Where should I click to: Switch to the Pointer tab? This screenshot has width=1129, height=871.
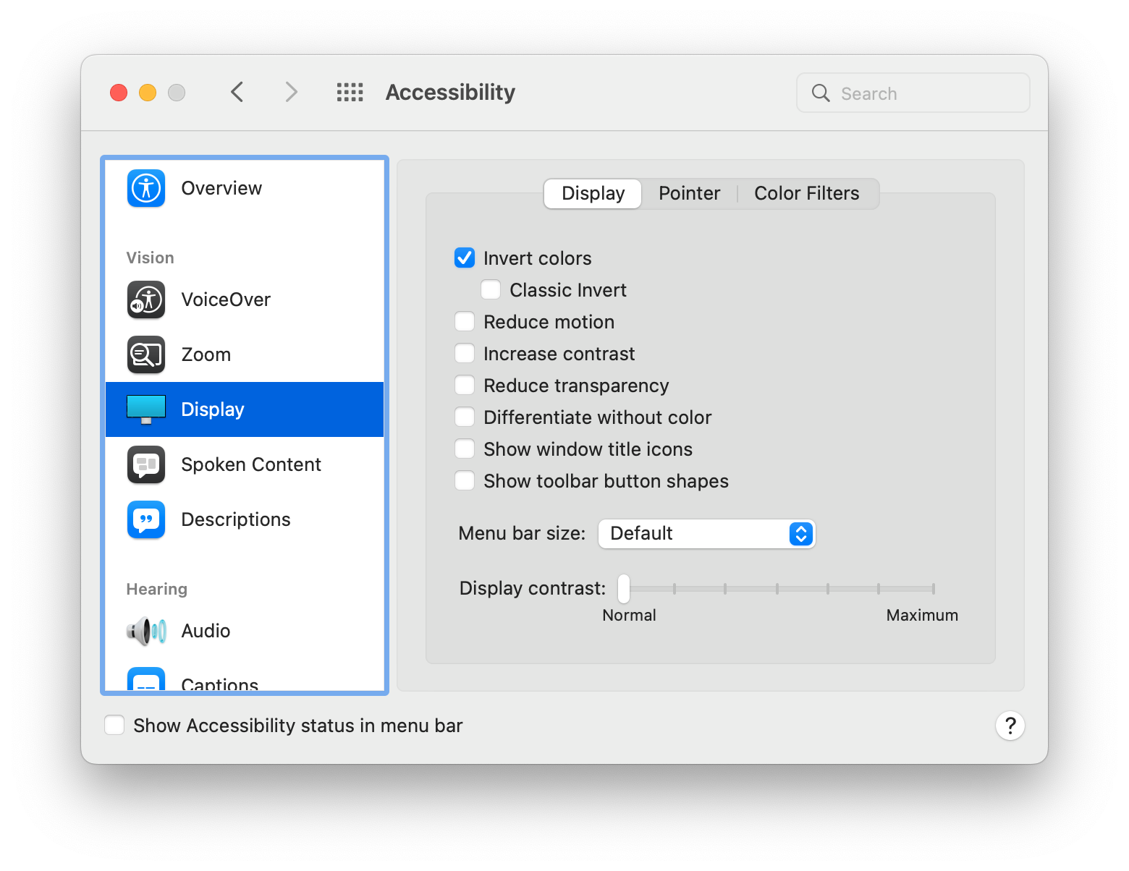point(689,193)
